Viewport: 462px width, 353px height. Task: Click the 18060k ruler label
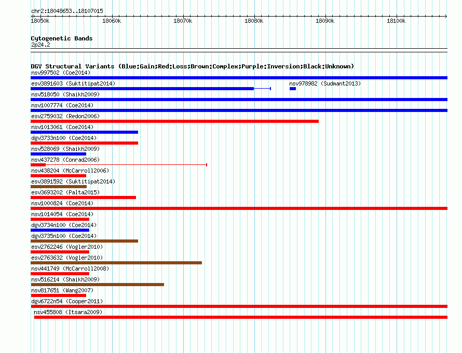tap(112, 21)
